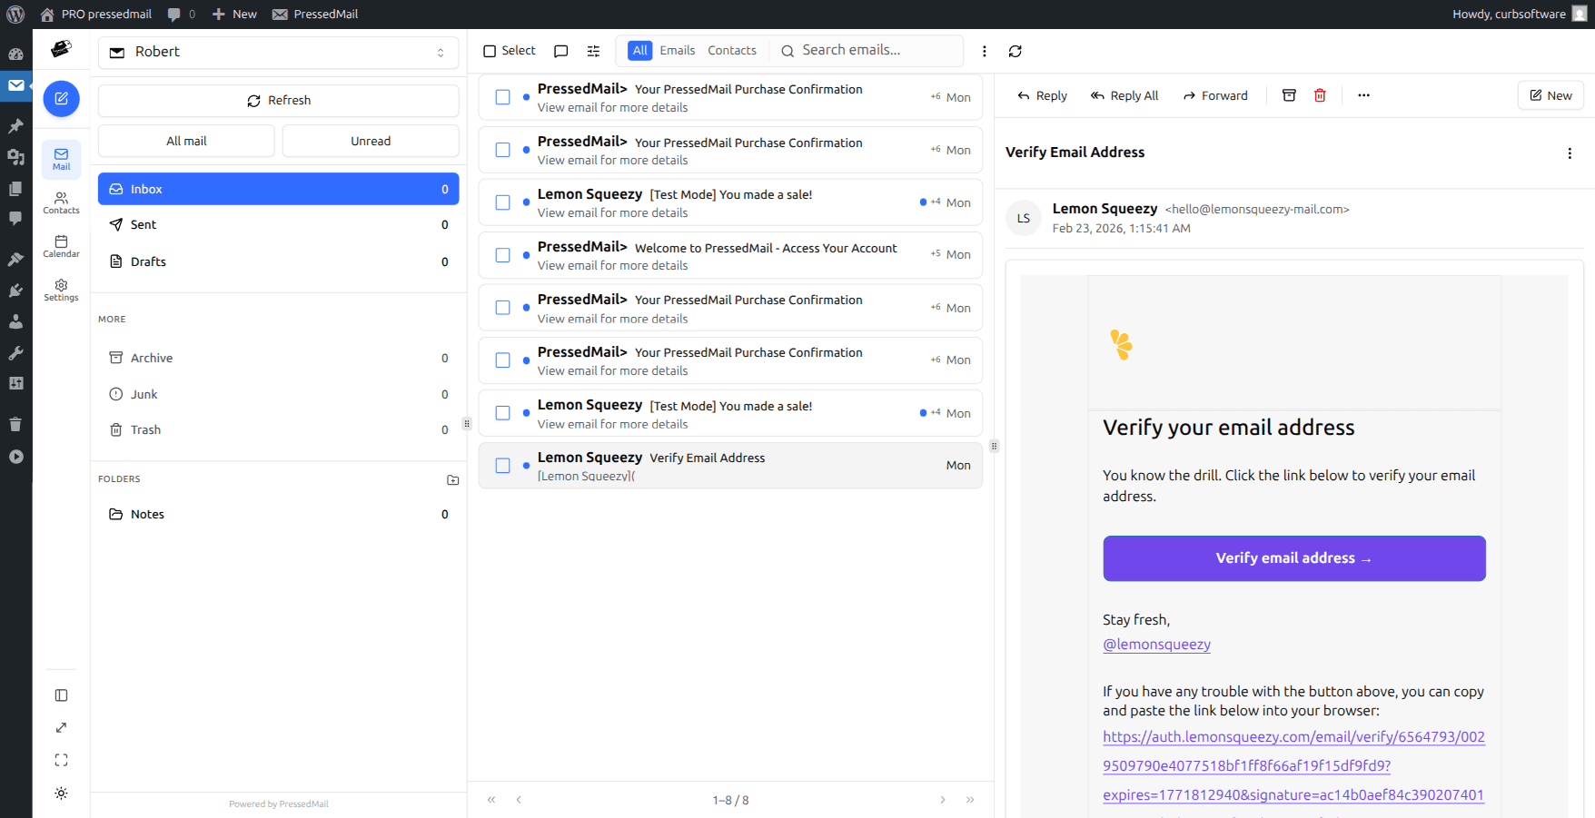Toggle the light/dark theme sun icon
Screen dimensions: 1595x818
[x=61, y=793]
